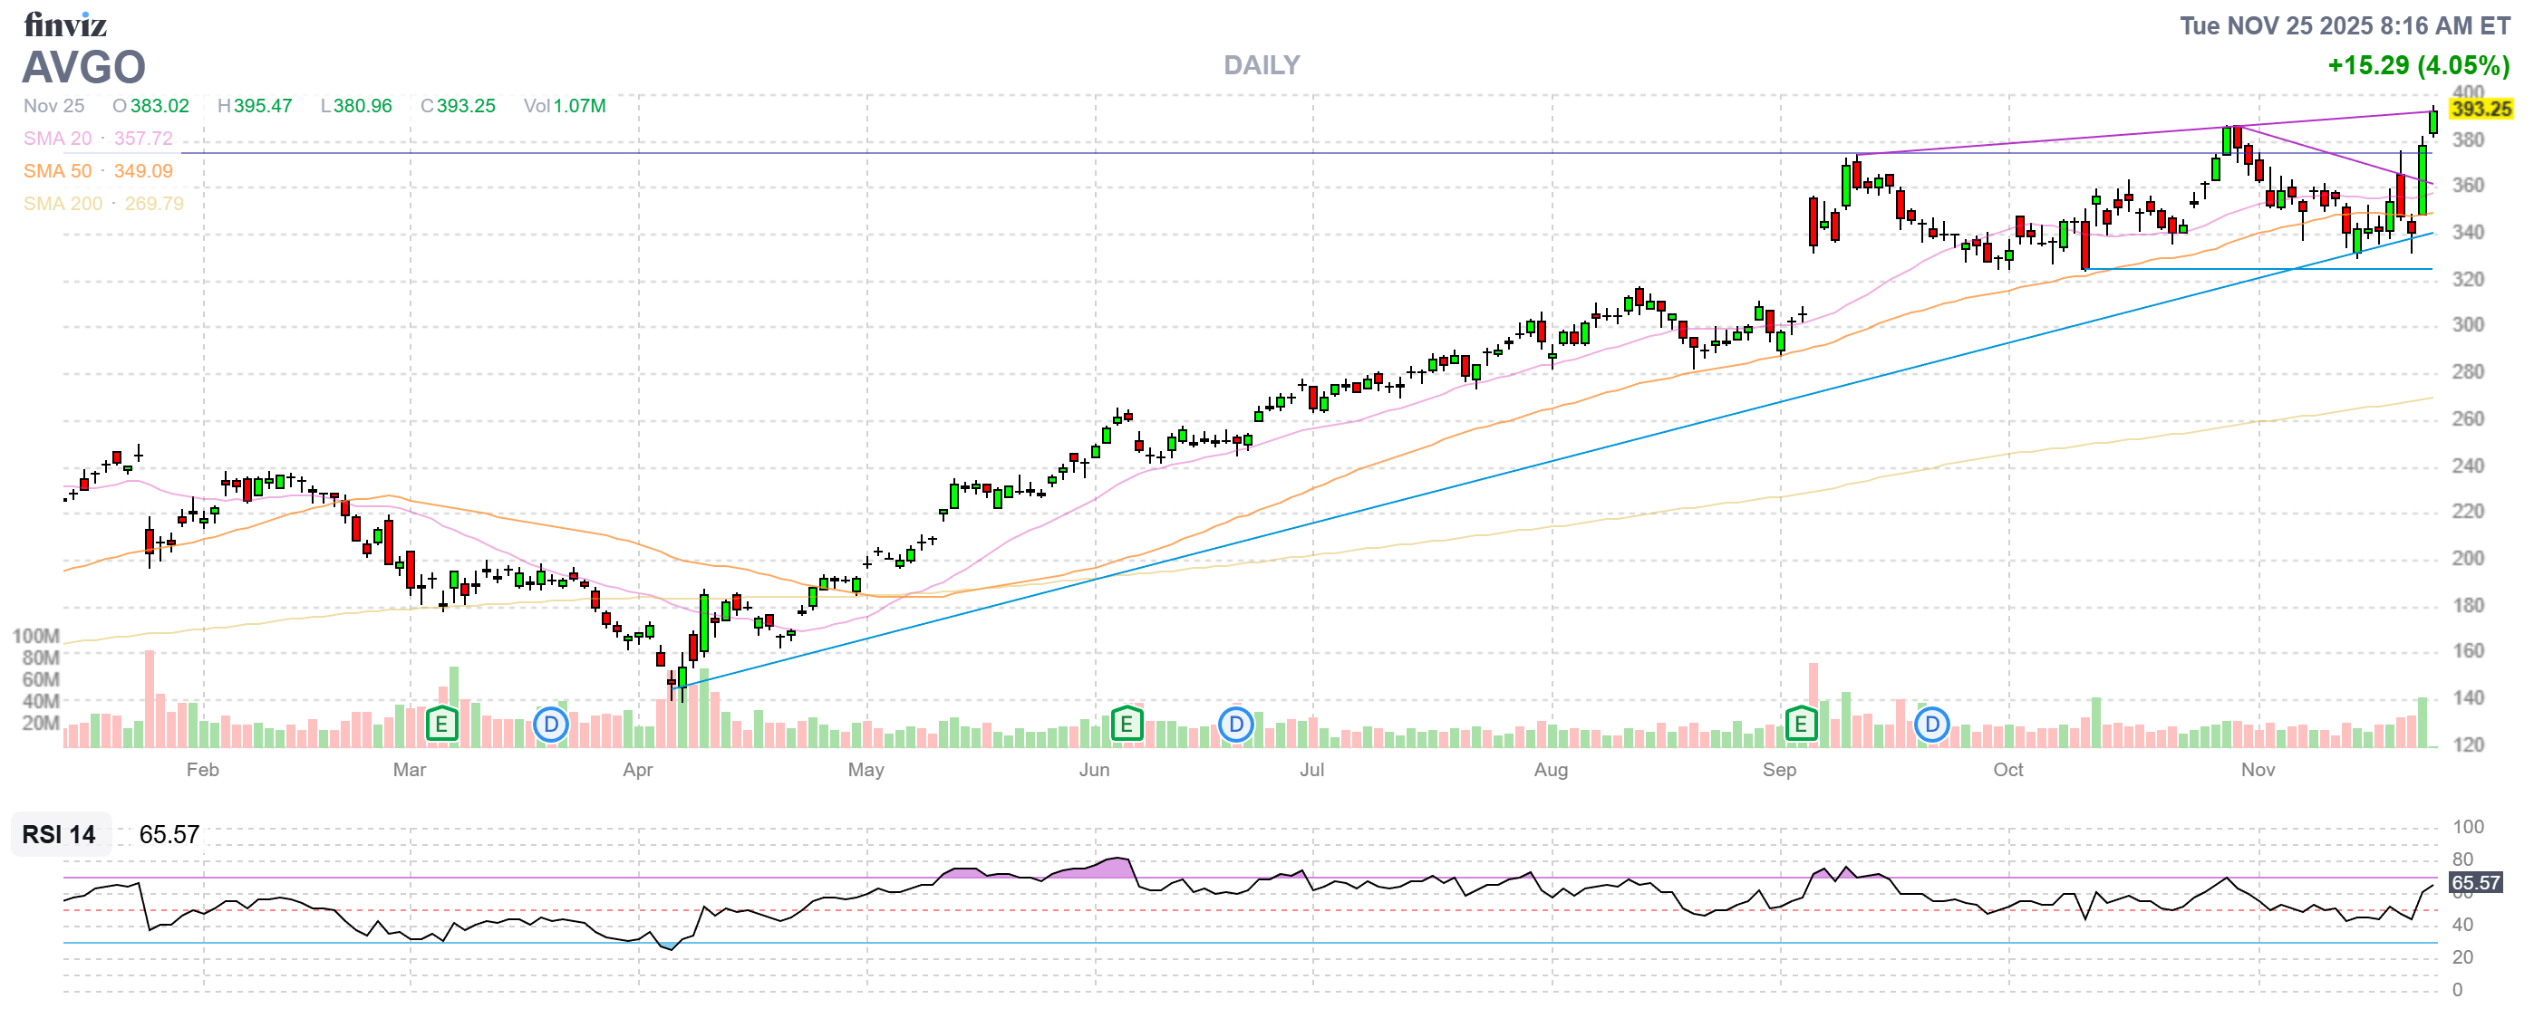The width and height of the screenshot is (2534, 1018).
Task: Click the Nov month label on axis
Action: 2258,770
